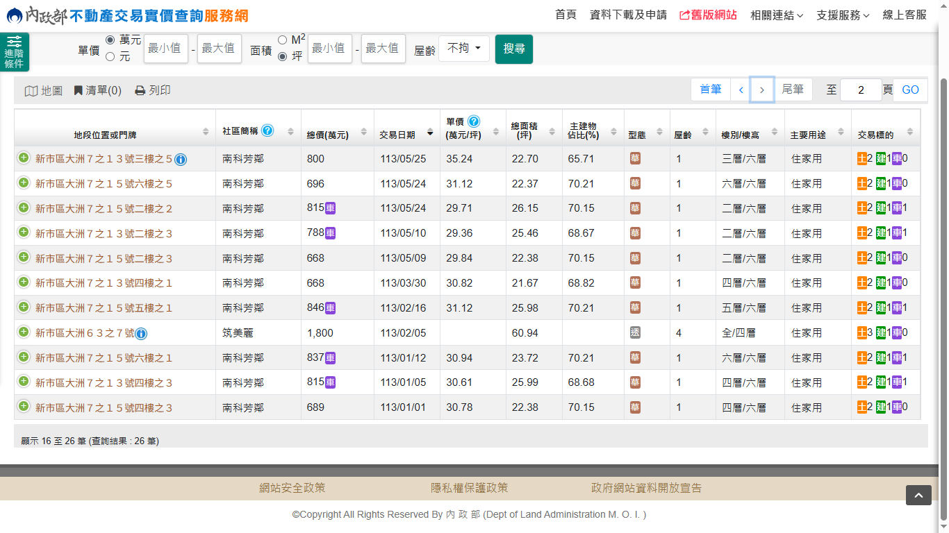
Task: Expand row for 大洲7之13號三樓之5
Action: pyautogui.click(x=24, y=158)
